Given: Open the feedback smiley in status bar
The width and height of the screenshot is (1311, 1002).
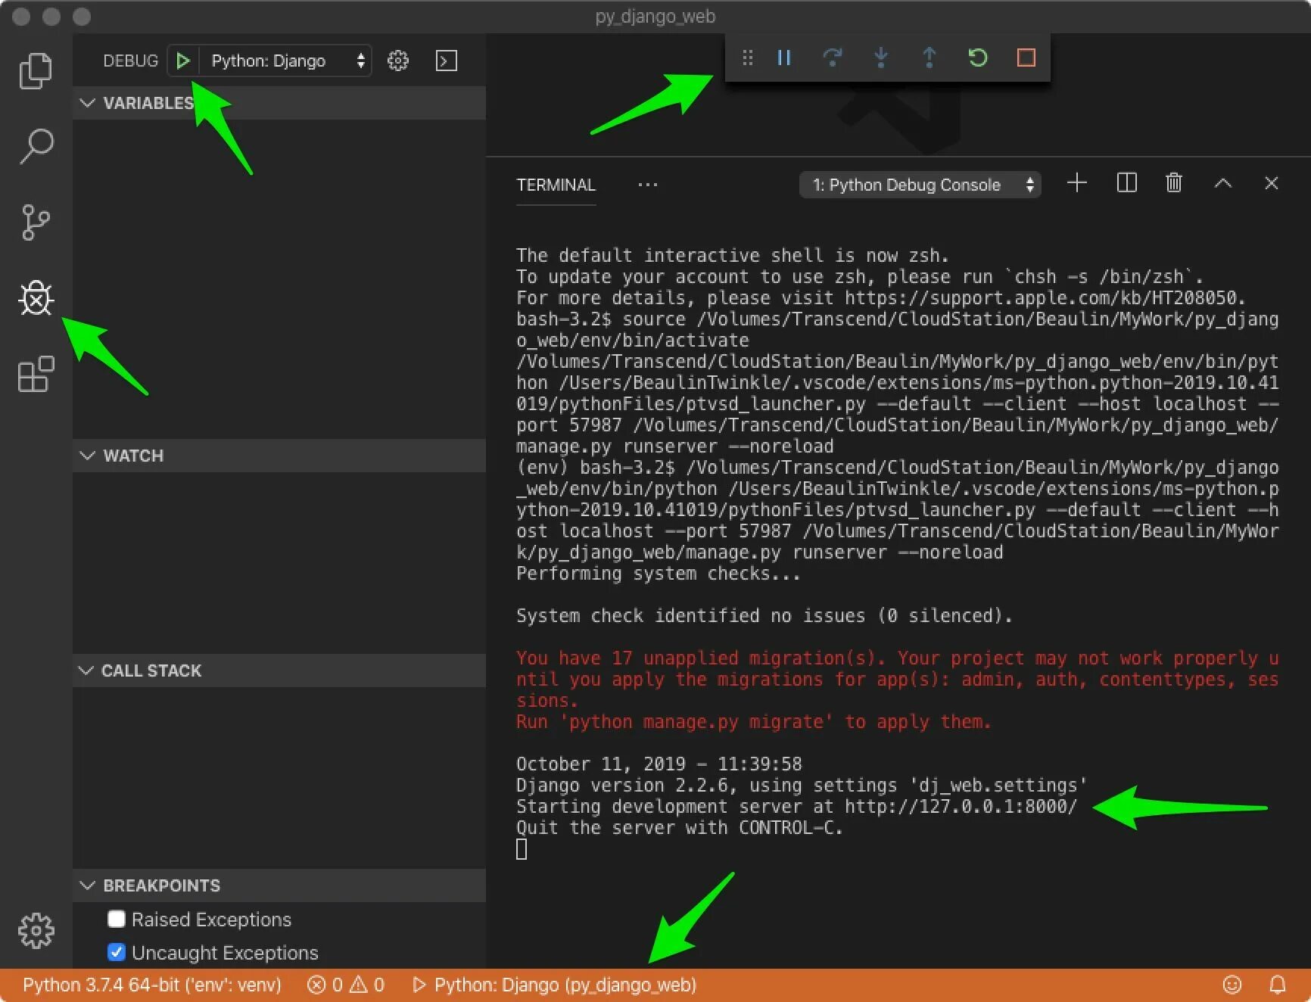Looking at the screenshot, I should [1232, 985].
